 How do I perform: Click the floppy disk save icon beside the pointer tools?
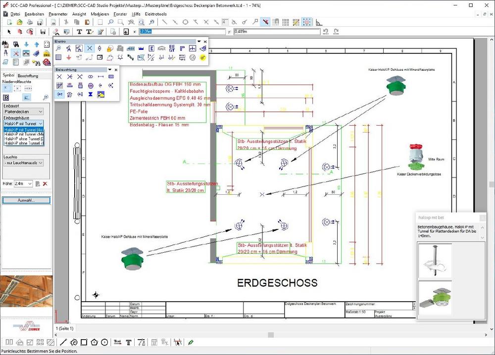[x=43, y=32]
